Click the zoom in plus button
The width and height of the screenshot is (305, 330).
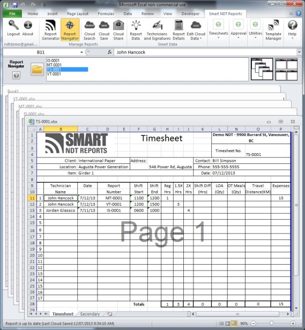tap(293, 324)
